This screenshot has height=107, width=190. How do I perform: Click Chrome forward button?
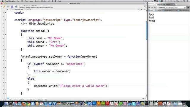click(152, 7)
